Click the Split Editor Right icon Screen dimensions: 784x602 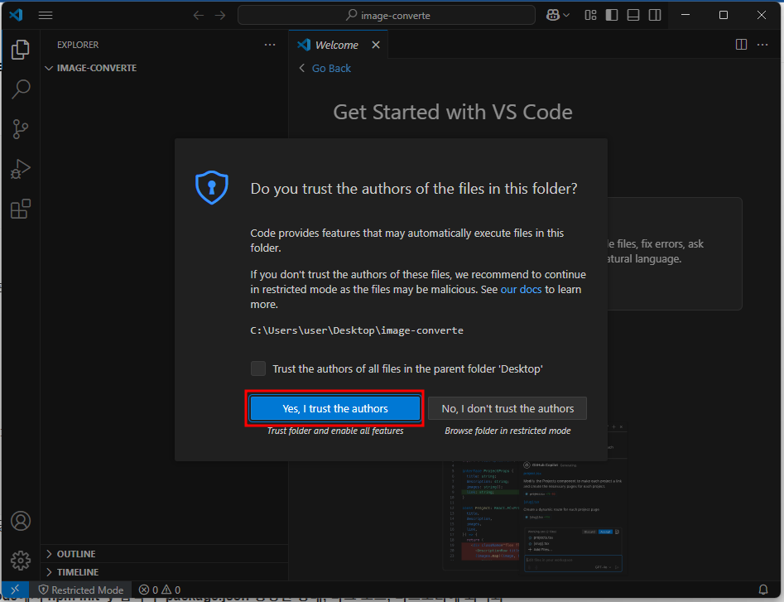(741, 45)
